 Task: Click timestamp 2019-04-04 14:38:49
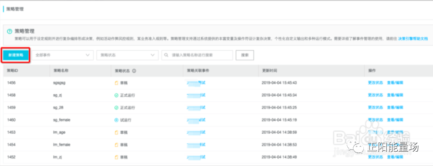[x=279, y=157]
